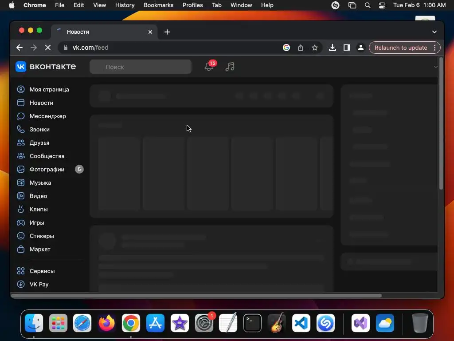Click Relaunch to update button
Image resolution: width=454 pixels, height=341 pixels.
pos(401,48)
